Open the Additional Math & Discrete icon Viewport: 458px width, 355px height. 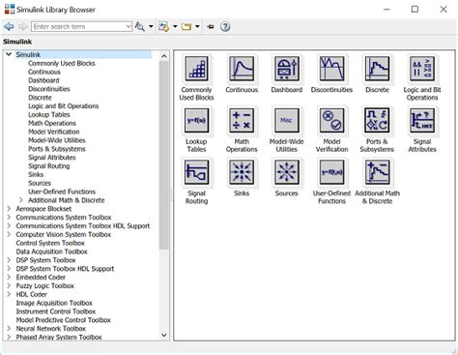point(377,172)
